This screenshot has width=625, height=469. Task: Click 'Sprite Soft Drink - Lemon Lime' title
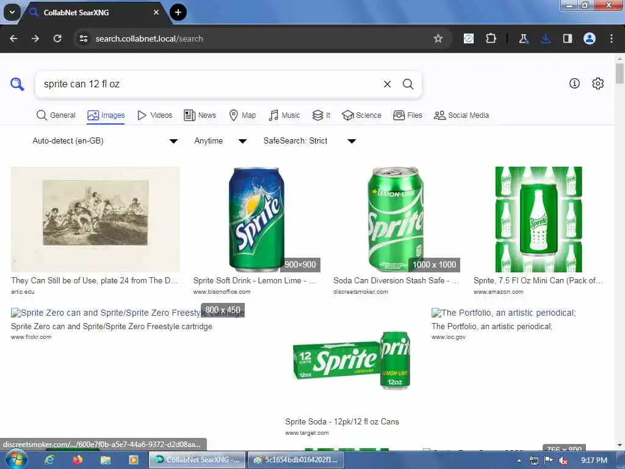[255, 280]
